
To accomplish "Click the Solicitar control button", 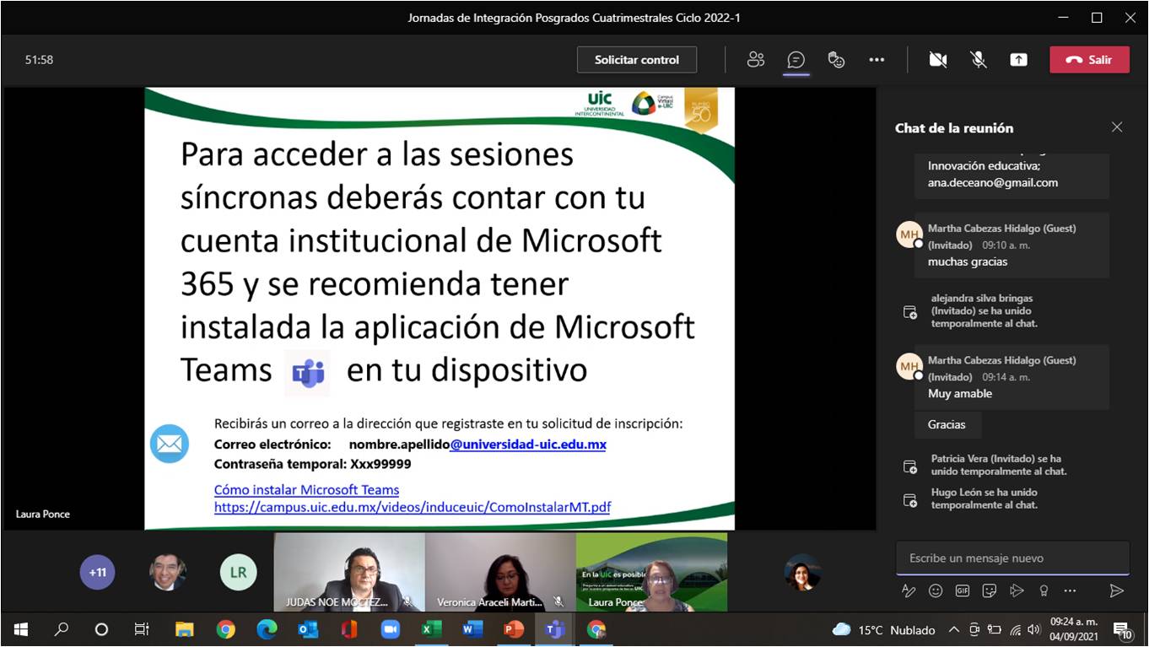I will pyautogui.click(x=637, y=60).
